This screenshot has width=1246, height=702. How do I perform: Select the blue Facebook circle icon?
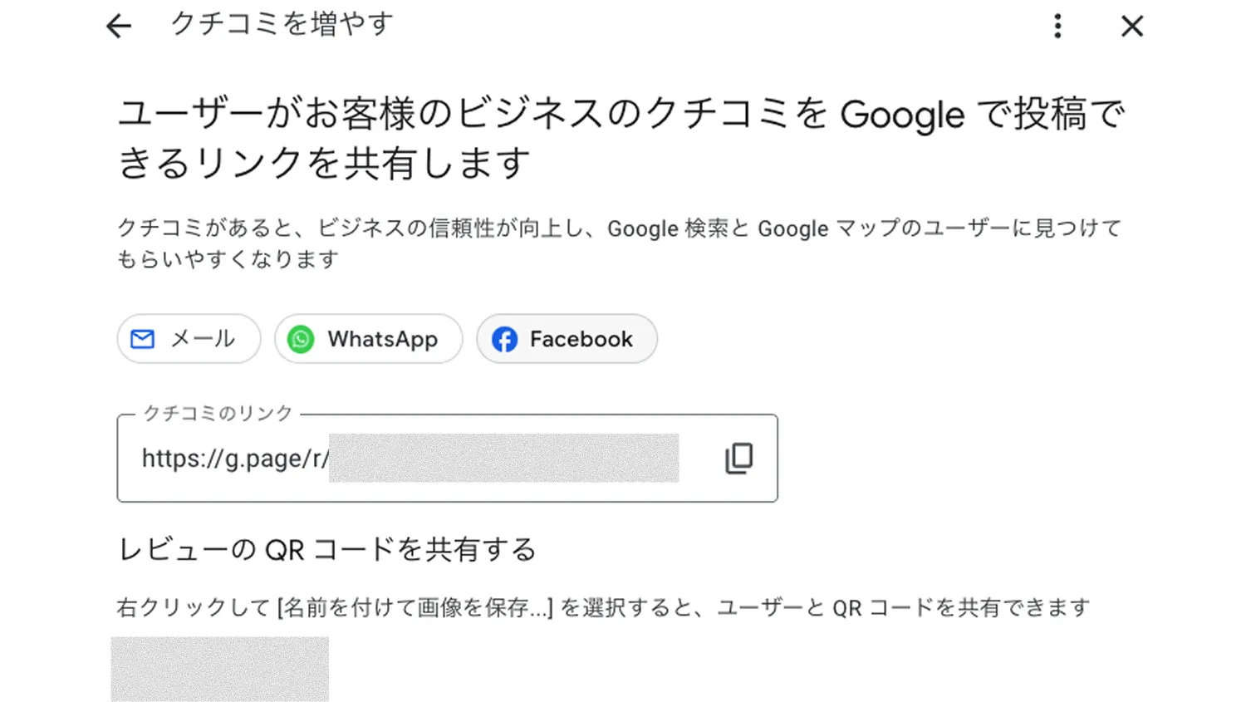click(504, 339)
